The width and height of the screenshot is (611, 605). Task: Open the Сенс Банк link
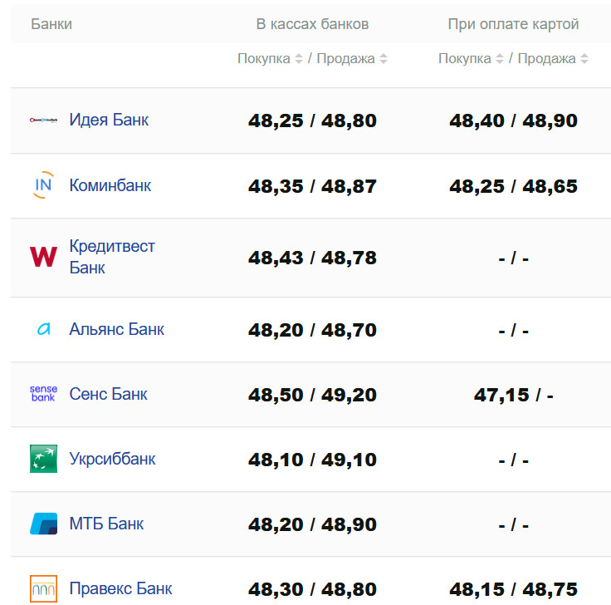coord(109,394)
